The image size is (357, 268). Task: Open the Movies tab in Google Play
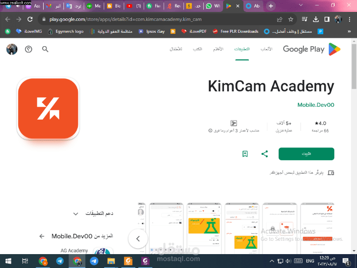[x=218, y=49]
